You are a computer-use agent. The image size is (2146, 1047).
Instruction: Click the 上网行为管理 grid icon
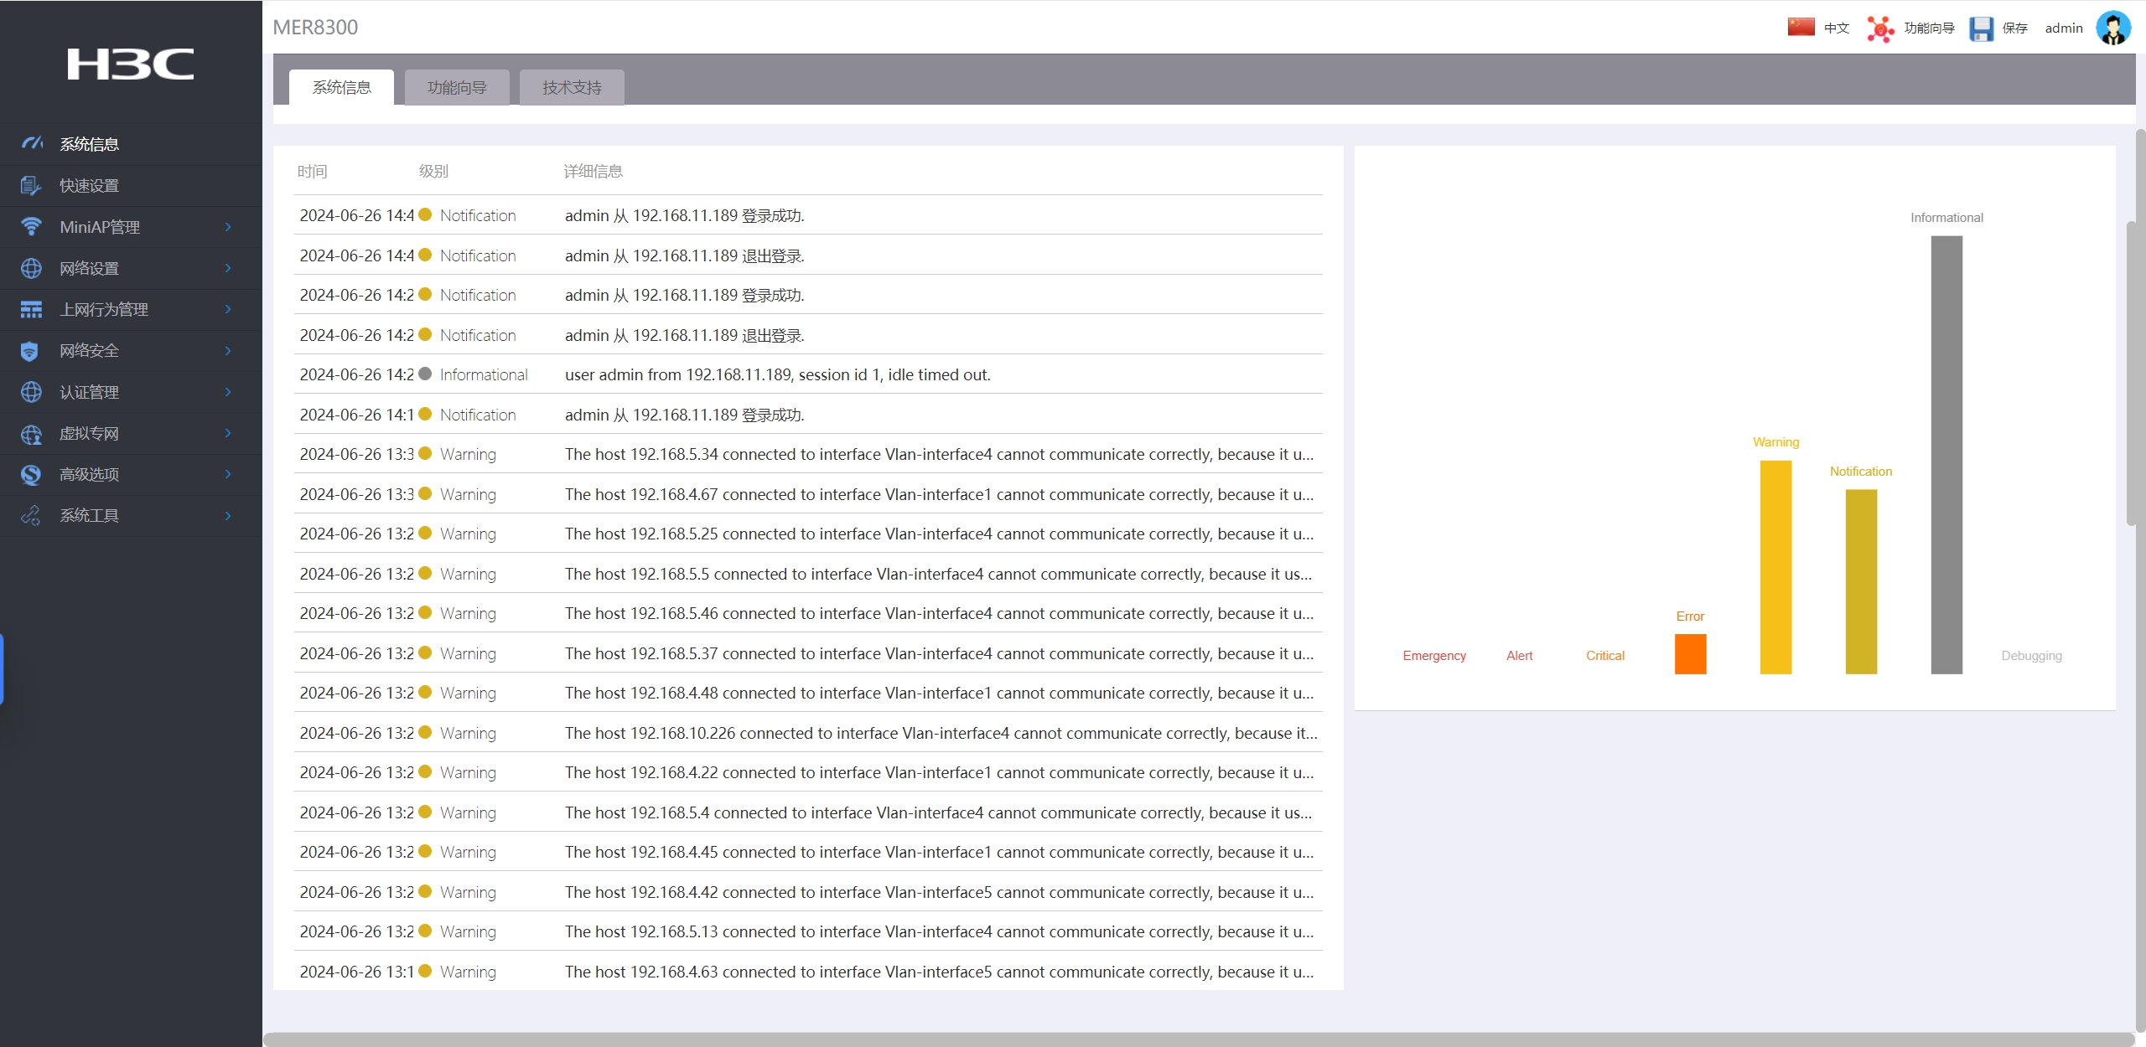pos(31,310)
